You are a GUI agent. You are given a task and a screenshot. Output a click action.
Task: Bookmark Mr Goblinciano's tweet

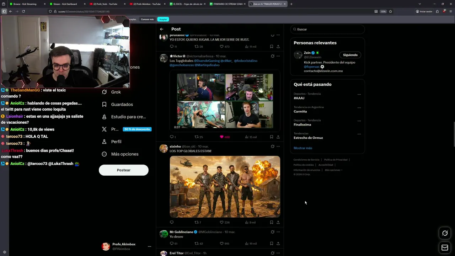click(272, 244)
